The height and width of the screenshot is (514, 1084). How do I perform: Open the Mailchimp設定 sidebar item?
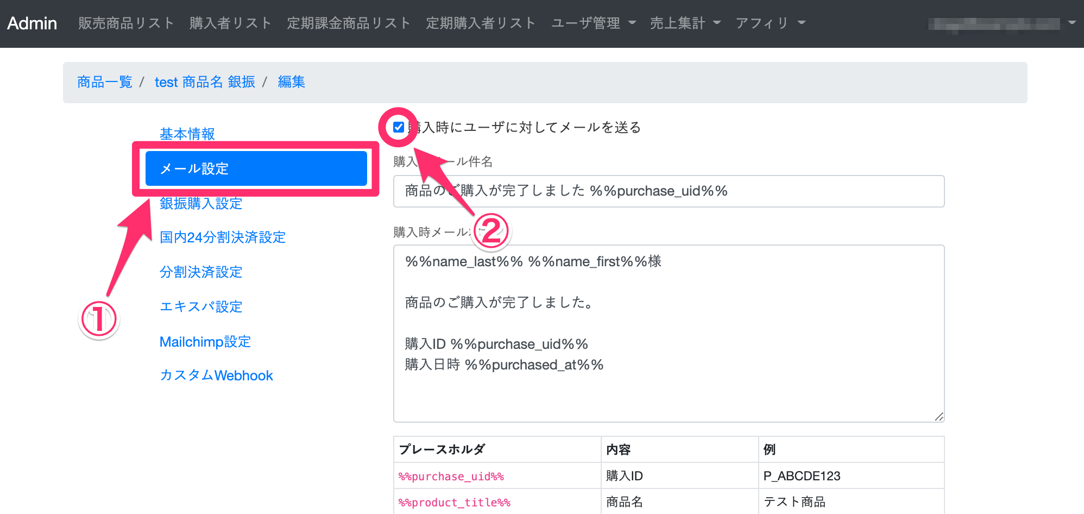click(205, 342)
